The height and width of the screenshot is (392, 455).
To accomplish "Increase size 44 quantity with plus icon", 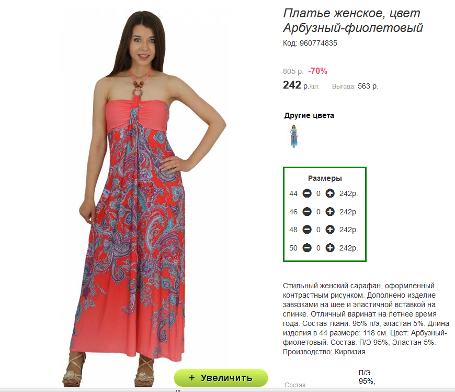I will (330, 193).
